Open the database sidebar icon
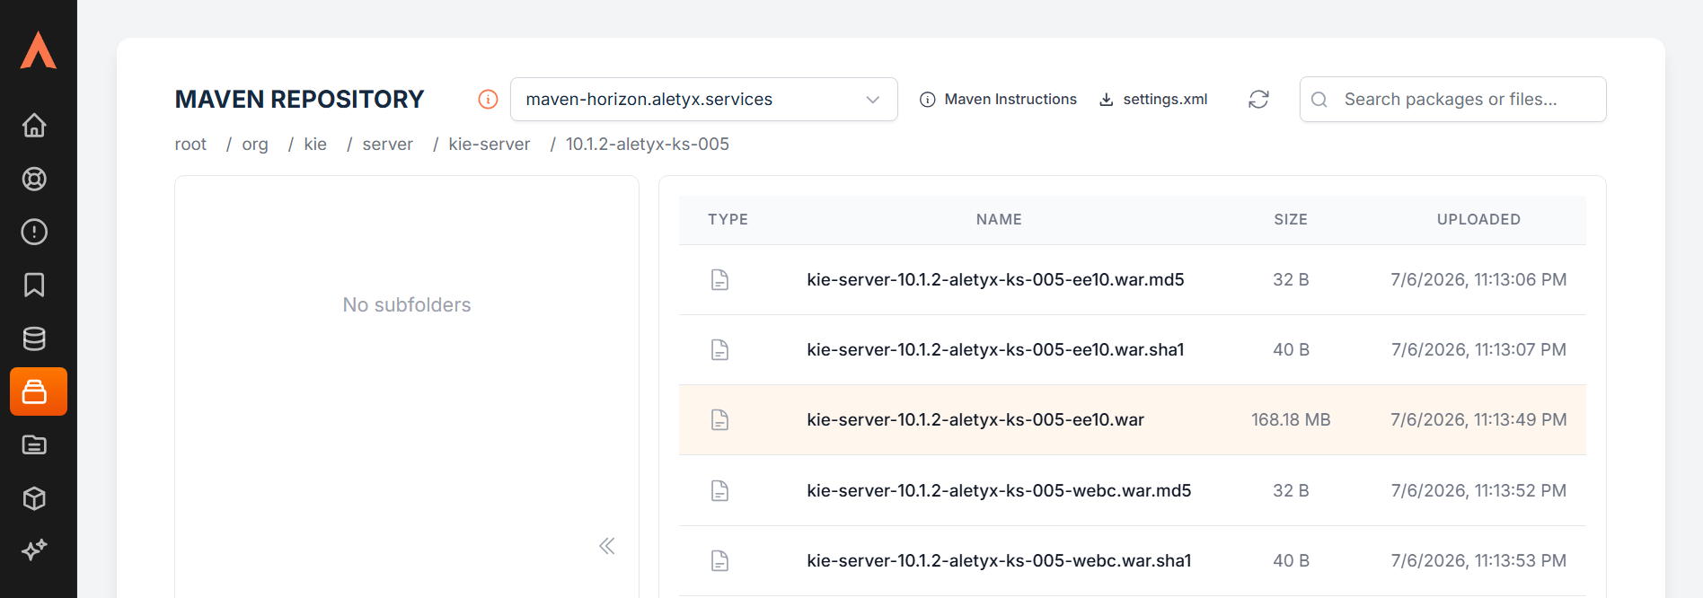Screen dimensions: 1703x598 coord(34,339)
